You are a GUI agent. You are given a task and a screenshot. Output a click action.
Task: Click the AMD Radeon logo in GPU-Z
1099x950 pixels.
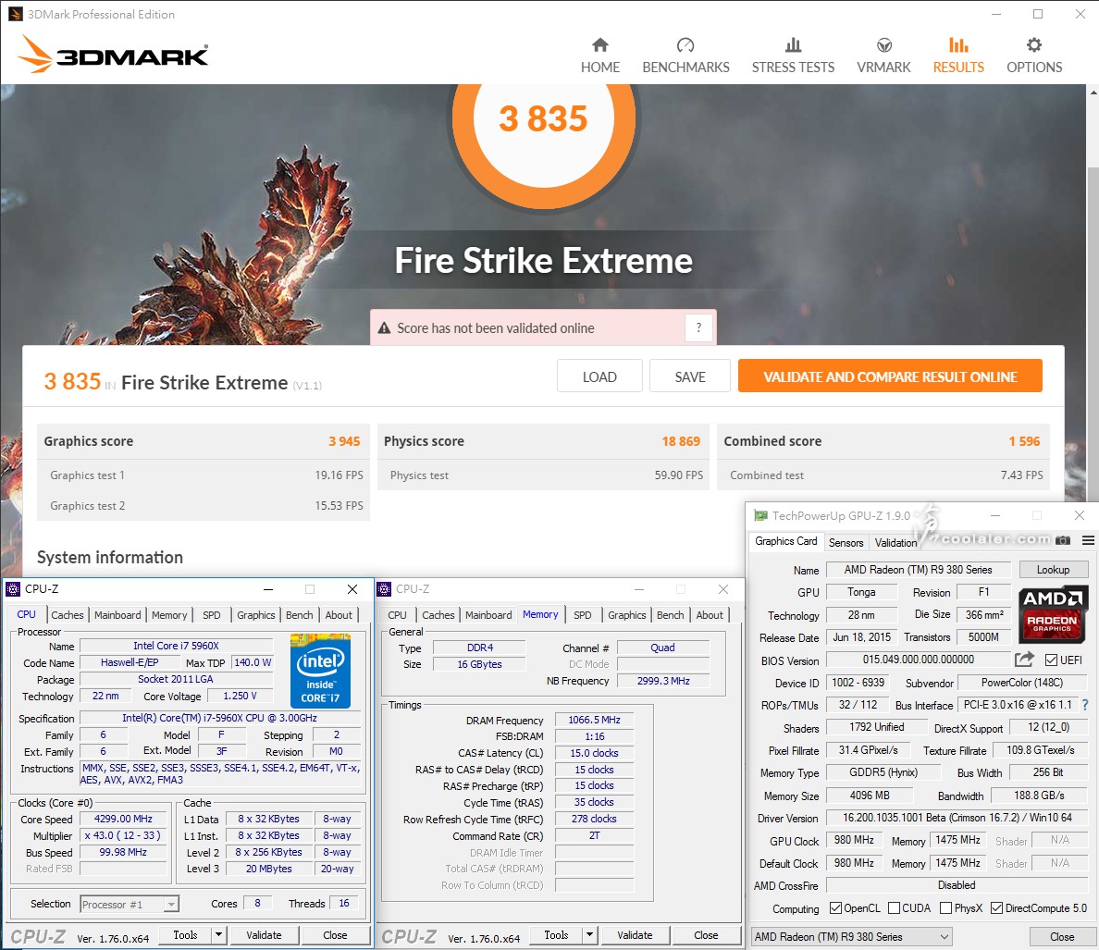[x=1053, y=613]
